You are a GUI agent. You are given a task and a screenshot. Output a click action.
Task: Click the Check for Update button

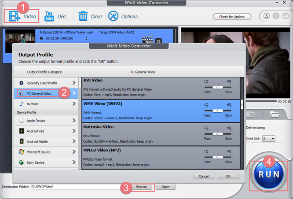pyautogui.click(x=232, y=17)
